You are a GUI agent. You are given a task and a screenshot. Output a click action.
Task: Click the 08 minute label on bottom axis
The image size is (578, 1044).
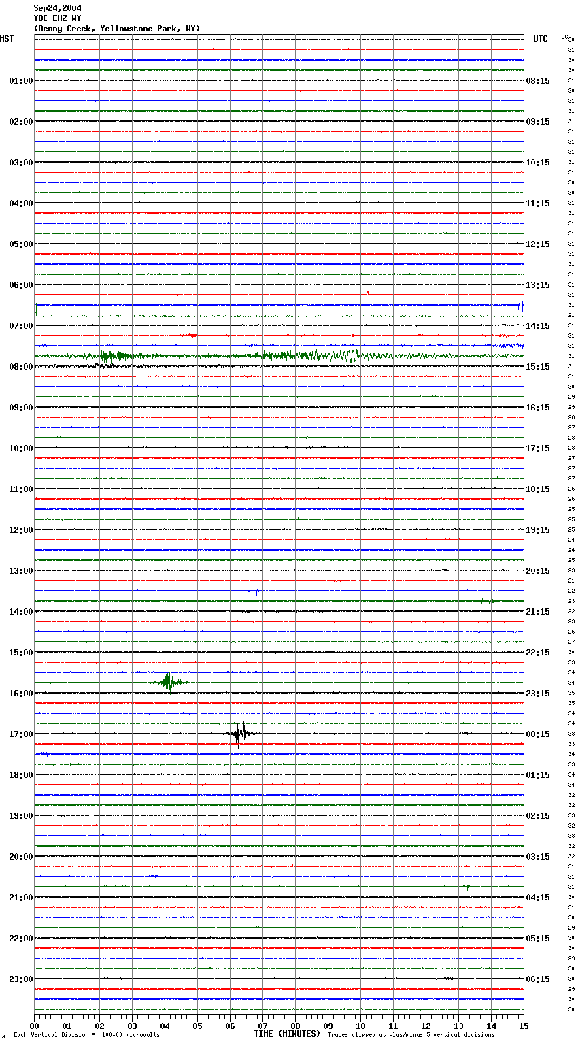click(x=295, y=1026)
